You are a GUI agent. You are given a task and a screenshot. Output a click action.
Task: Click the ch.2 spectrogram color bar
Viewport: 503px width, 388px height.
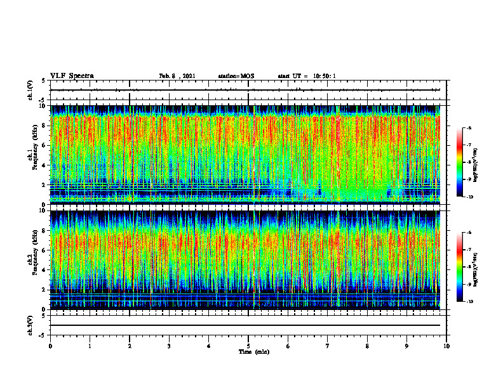(459, 267)
